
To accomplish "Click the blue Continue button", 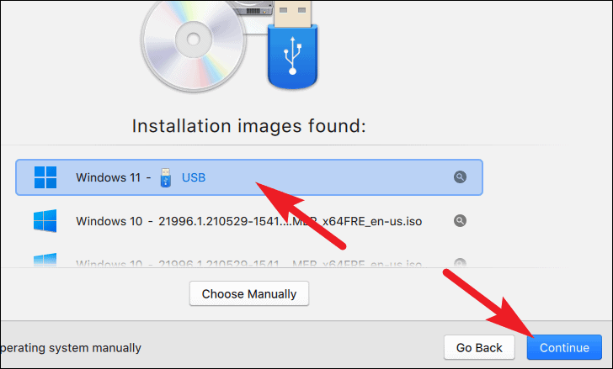I will coord(564,347).
